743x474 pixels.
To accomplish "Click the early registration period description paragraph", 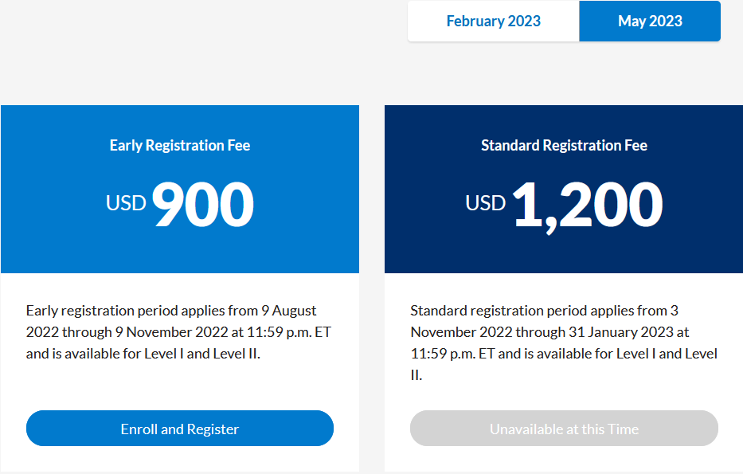I will coord(179,331).
